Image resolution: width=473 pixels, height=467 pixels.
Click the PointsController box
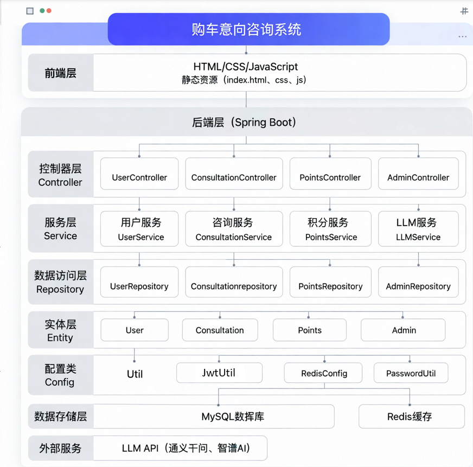(330, 174)
